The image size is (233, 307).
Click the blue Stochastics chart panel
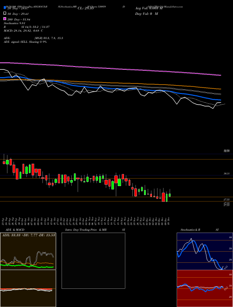click(205, 251)
